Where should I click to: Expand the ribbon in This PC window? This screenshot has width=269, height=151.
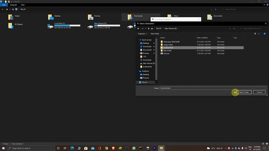(x=264, y=5)
